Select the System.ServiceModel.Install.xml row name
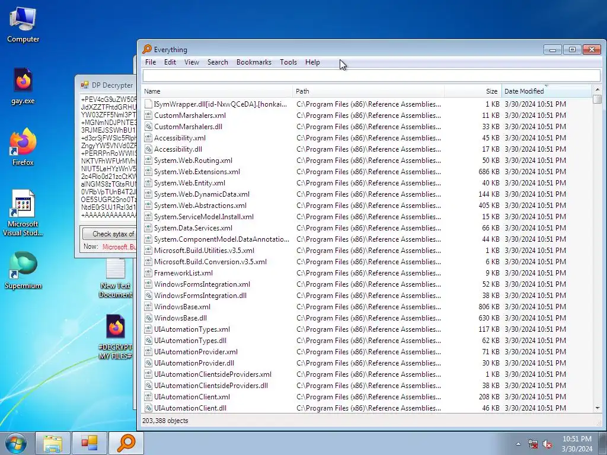Screen dimensions: 607x455 coord(204,217)
